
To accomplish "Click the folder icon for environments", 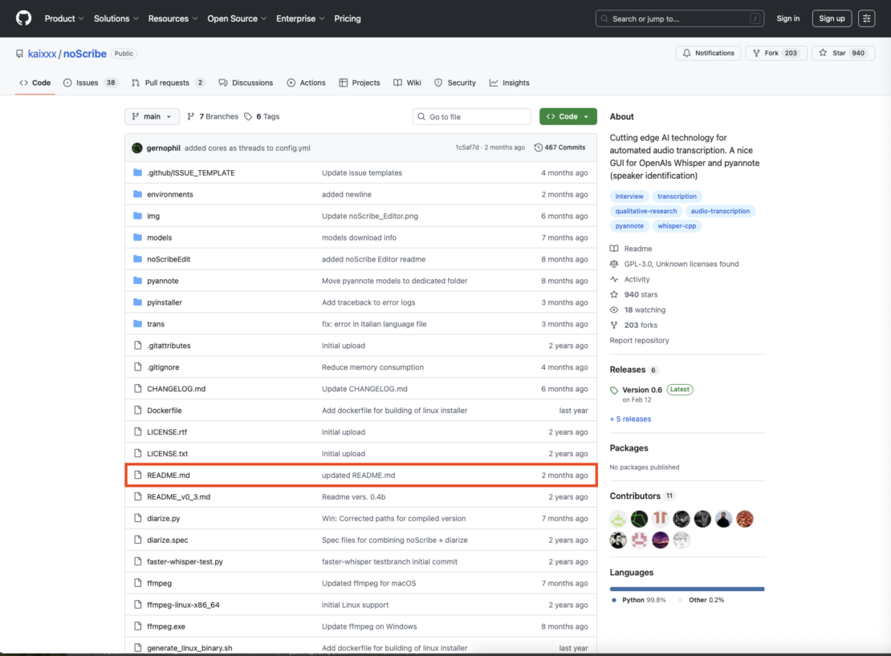I will 137,194.
